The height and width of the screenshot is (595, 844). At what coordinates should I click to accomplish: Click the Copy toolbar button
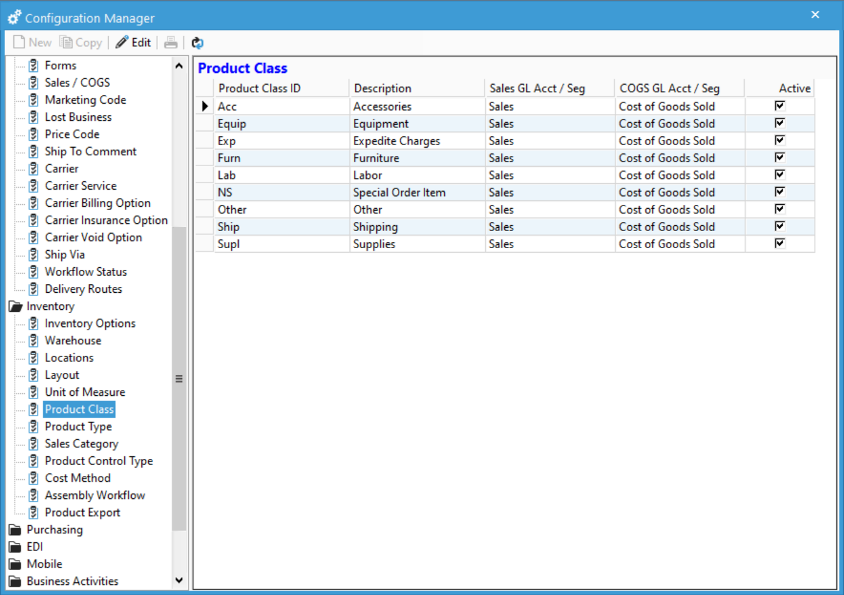tap(81, 42)
